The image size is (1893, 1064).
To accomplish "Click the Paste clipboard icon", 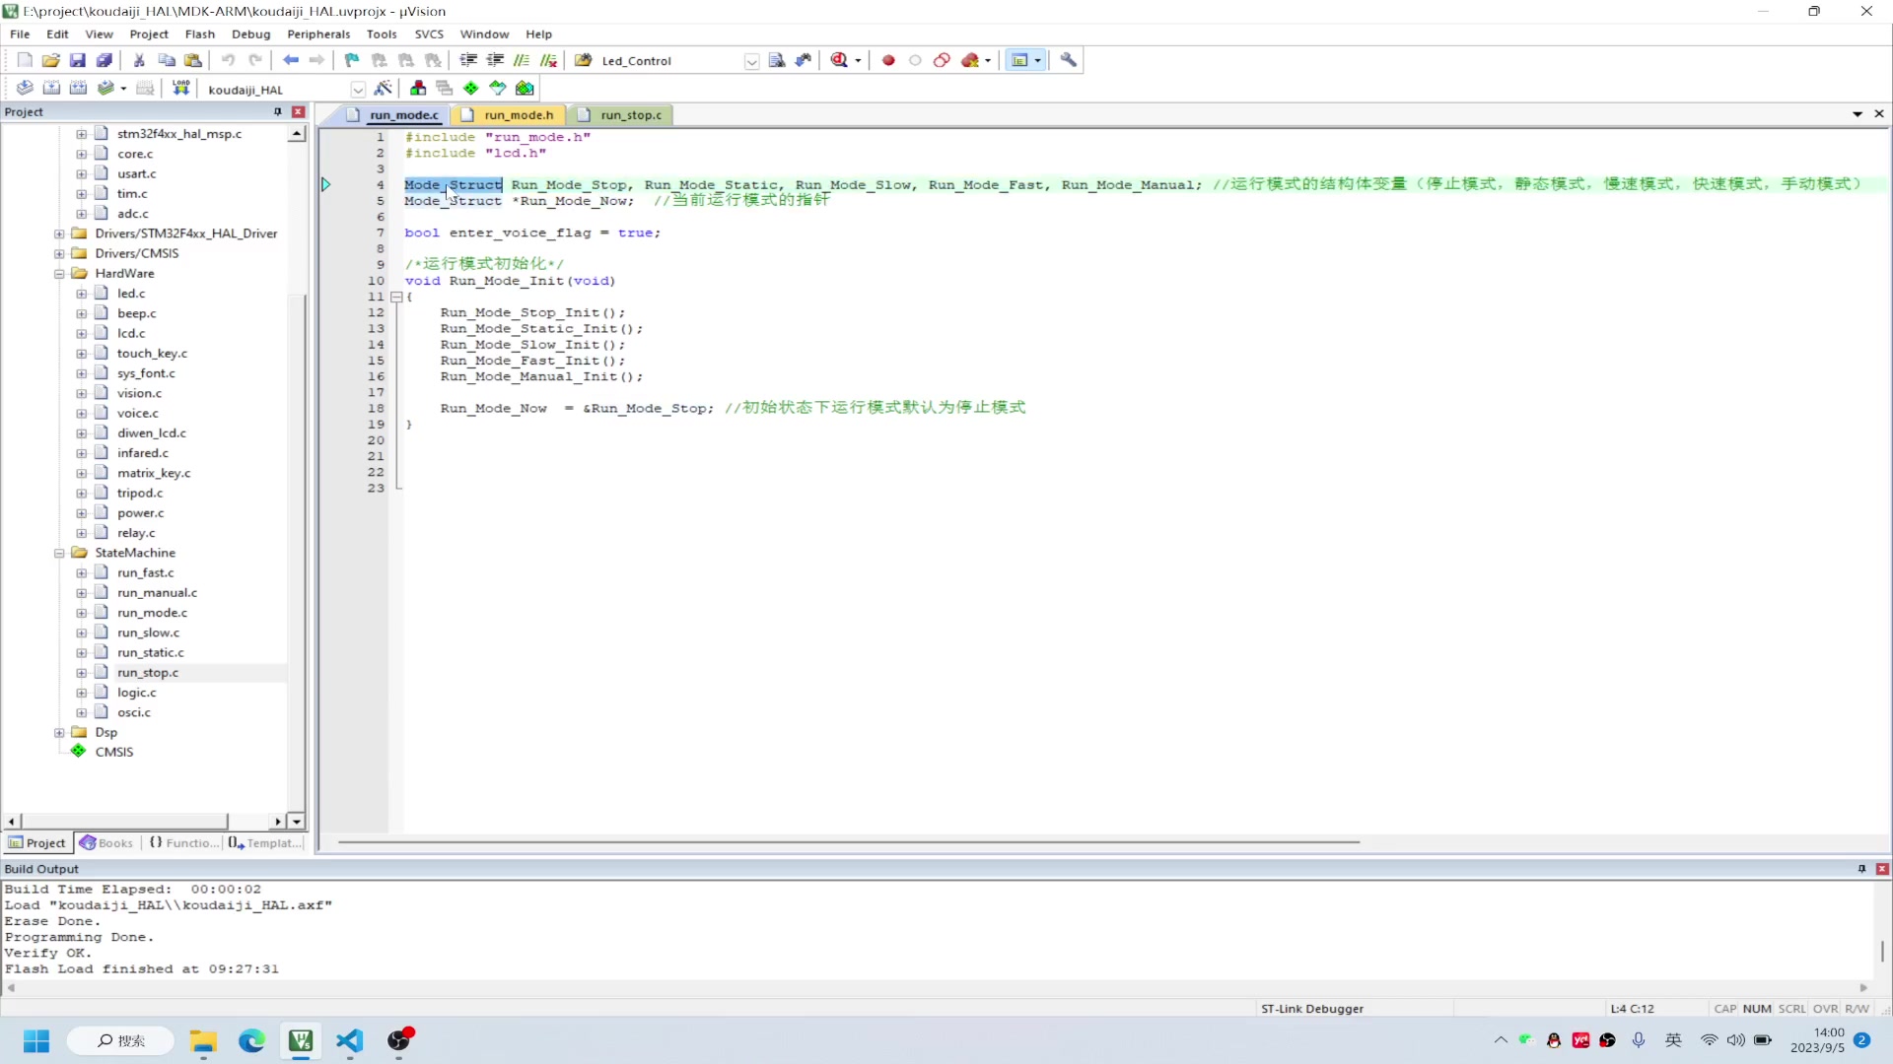I will pos(193,60).
